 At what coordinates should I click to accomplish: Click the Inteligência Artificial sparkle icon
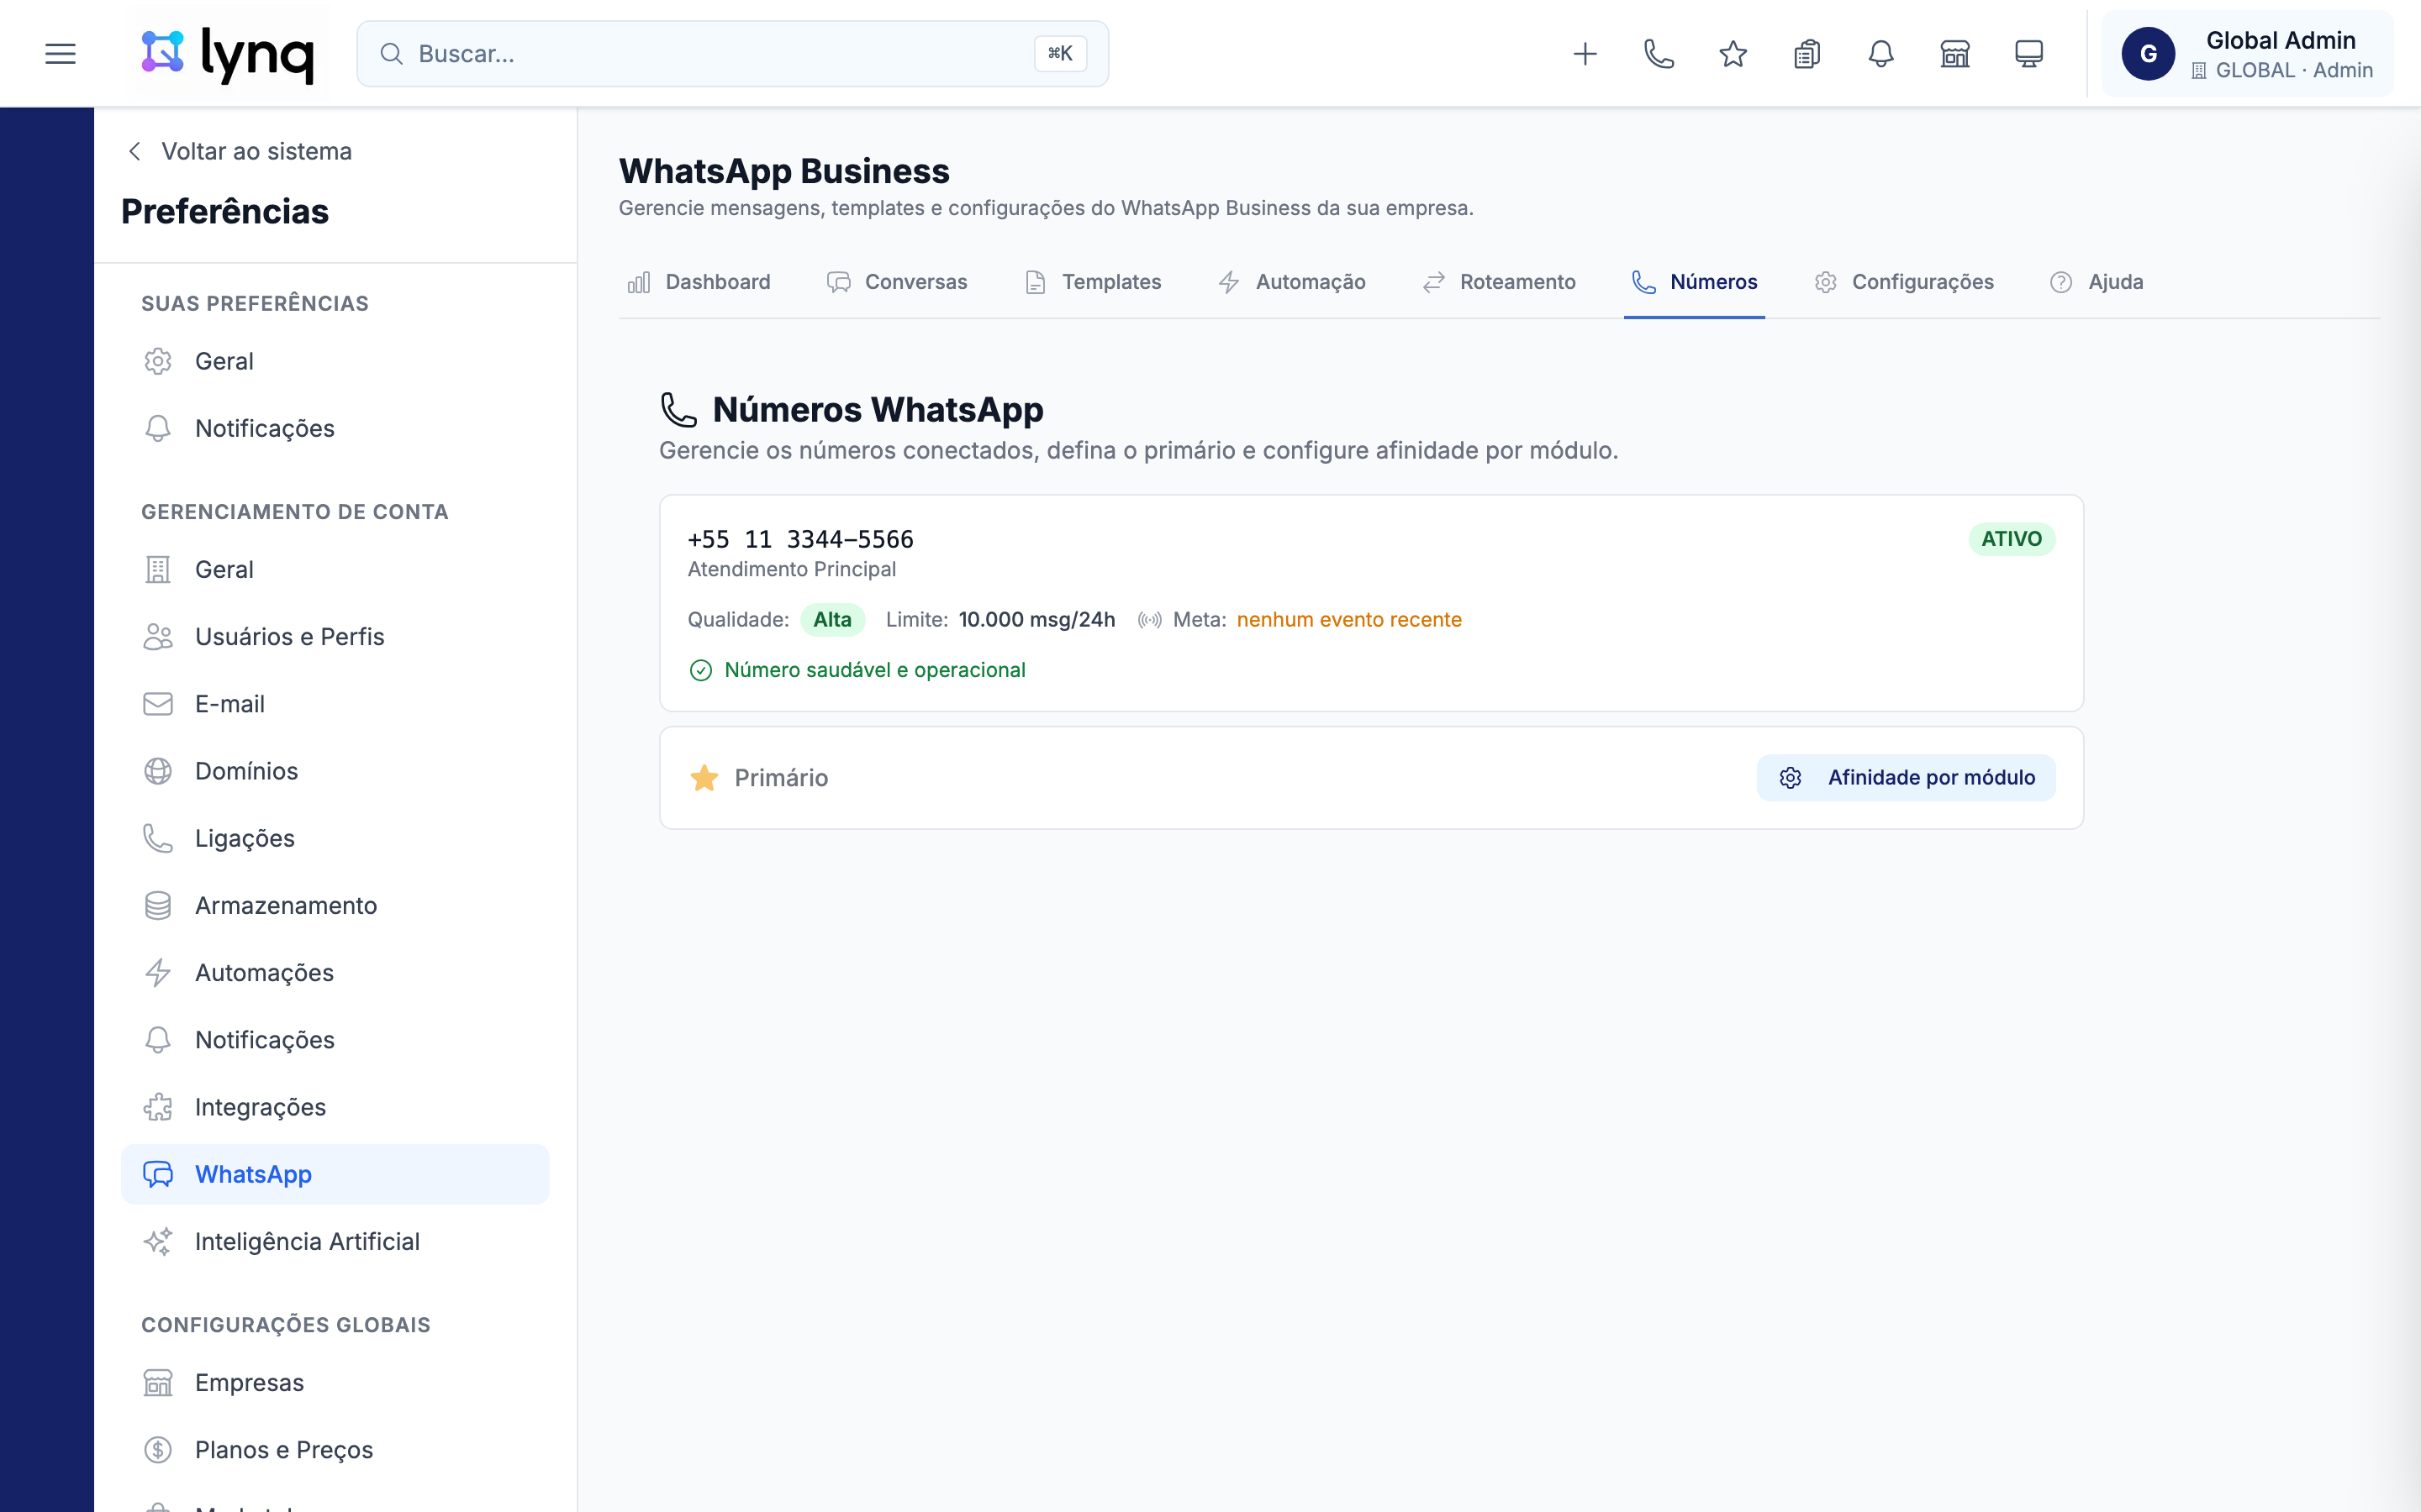158,1242
